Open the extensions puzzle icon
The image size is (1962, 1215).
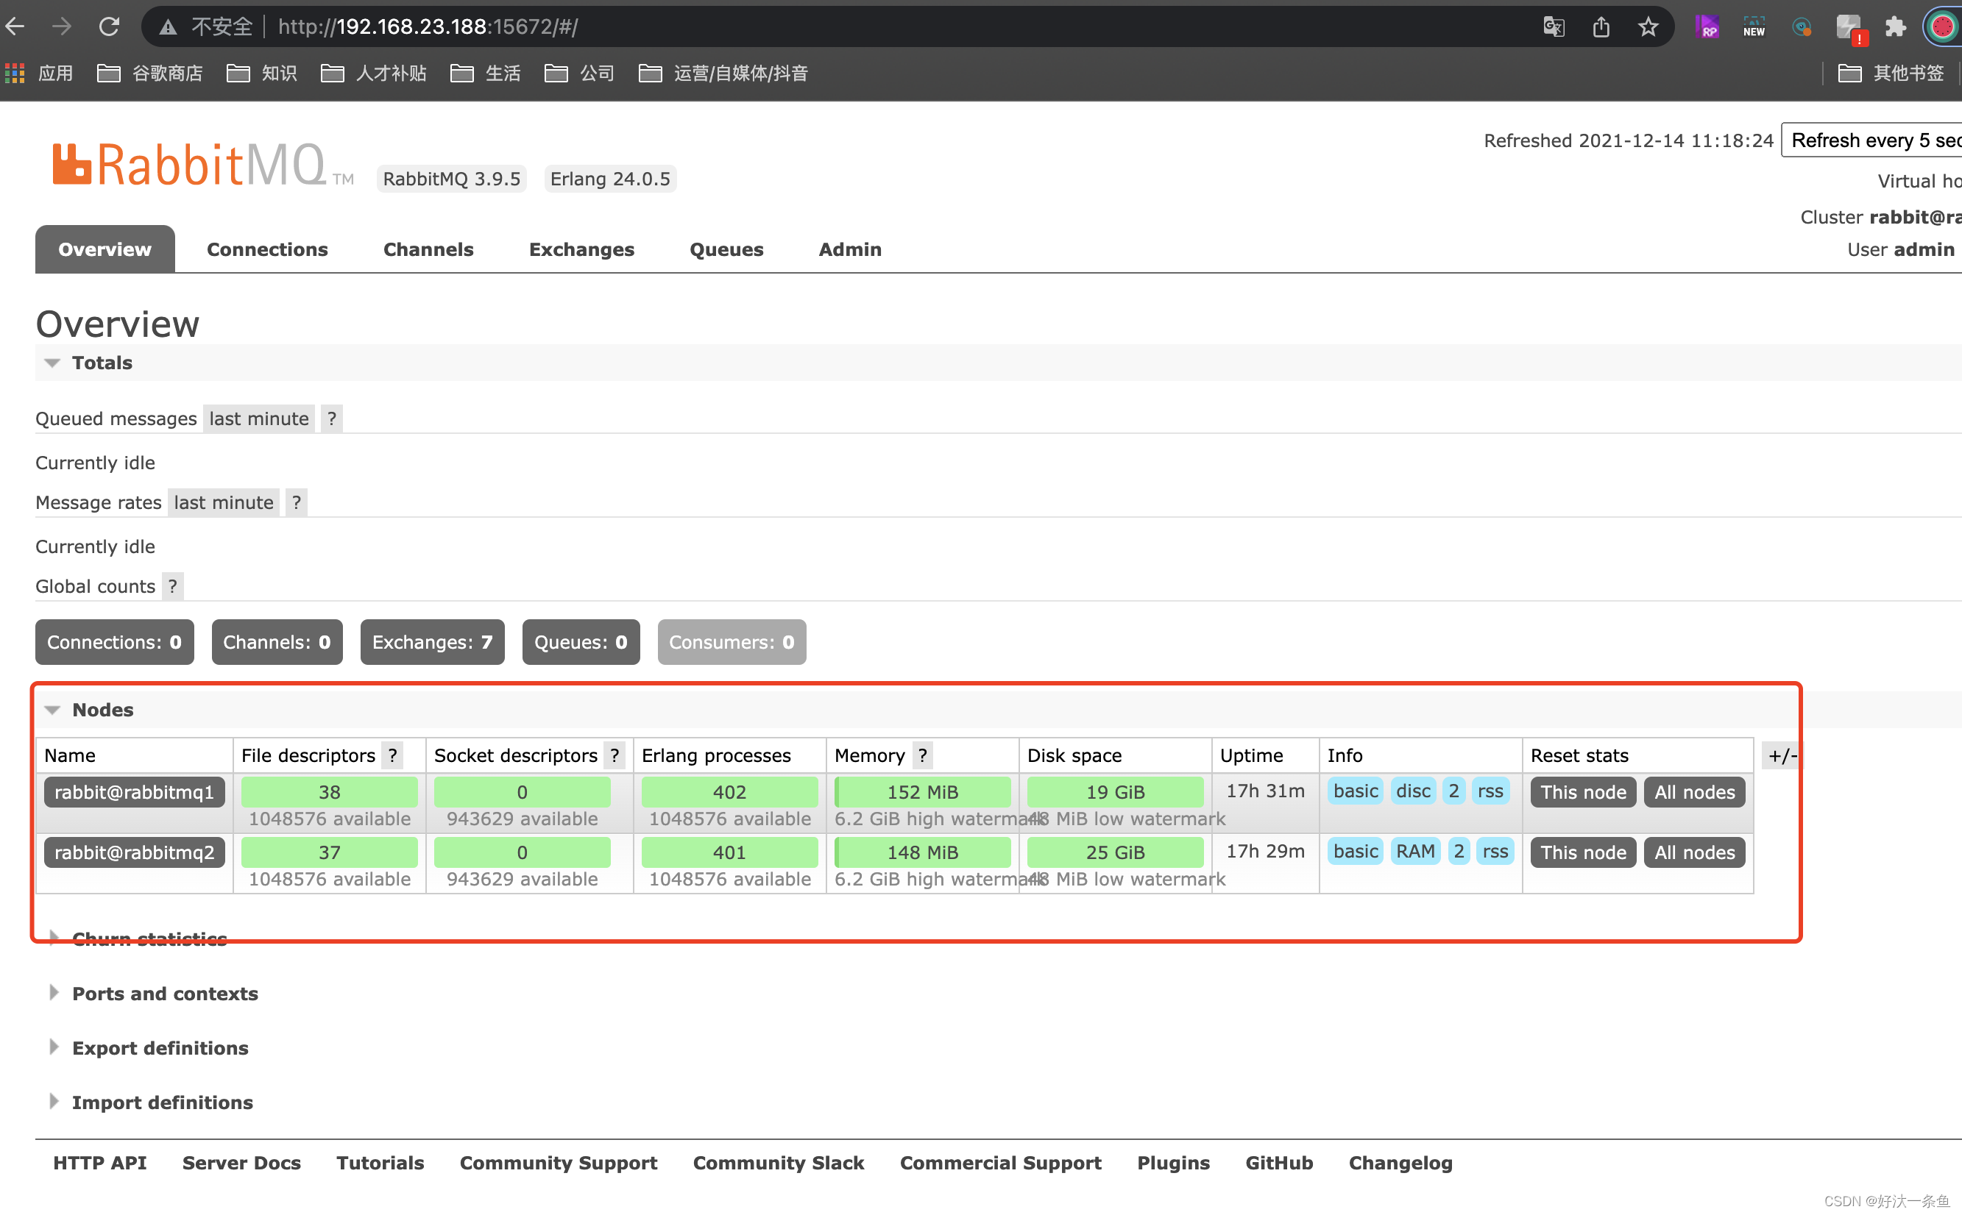click(1895, 27)
